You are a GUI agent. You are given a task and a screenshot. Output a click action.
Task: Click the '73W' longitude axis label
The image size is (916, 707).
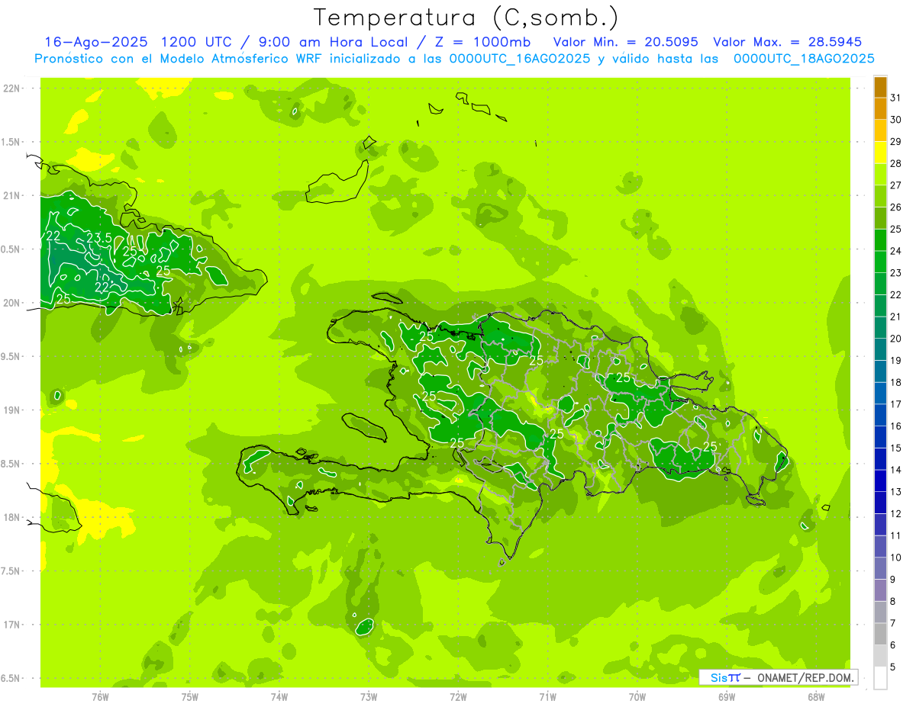coord(369,696)
